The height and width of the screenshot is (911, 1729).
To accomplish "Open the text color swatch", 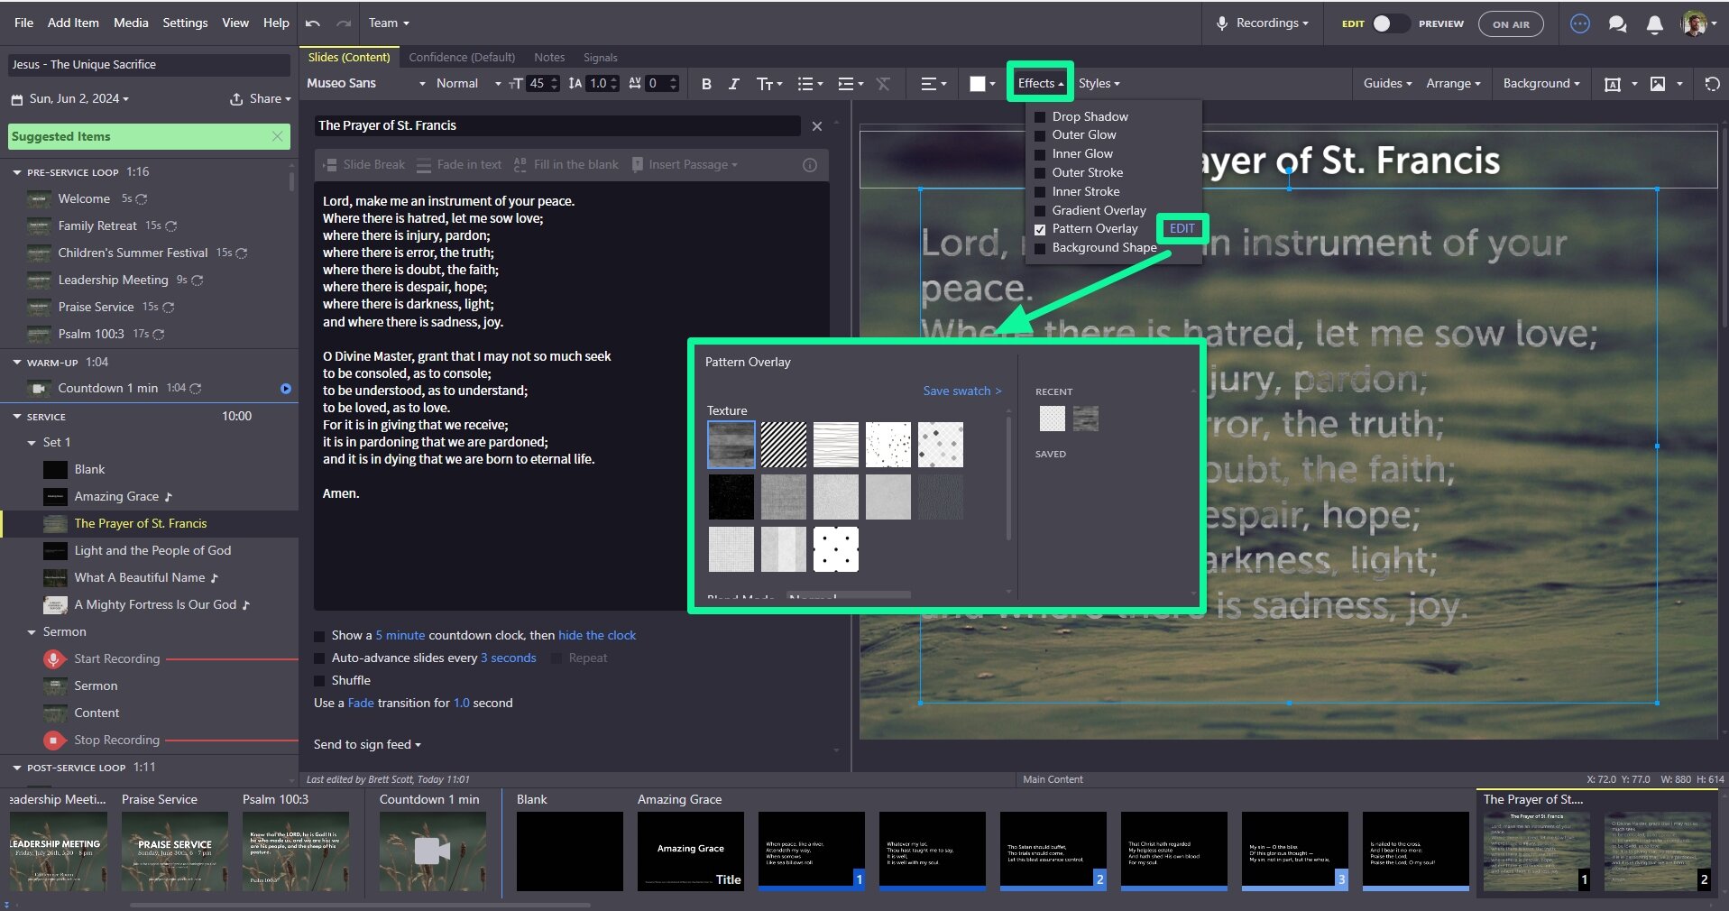I will (982, 84).
